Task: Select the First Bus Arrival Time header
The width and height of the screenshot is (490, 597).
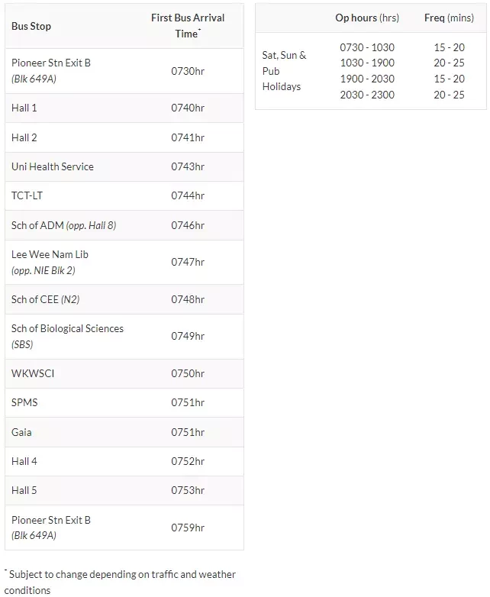Action: [188, 26]
